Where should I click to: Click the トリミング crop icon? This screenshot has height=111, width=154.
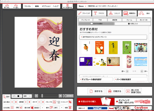[x=70, y=102]
